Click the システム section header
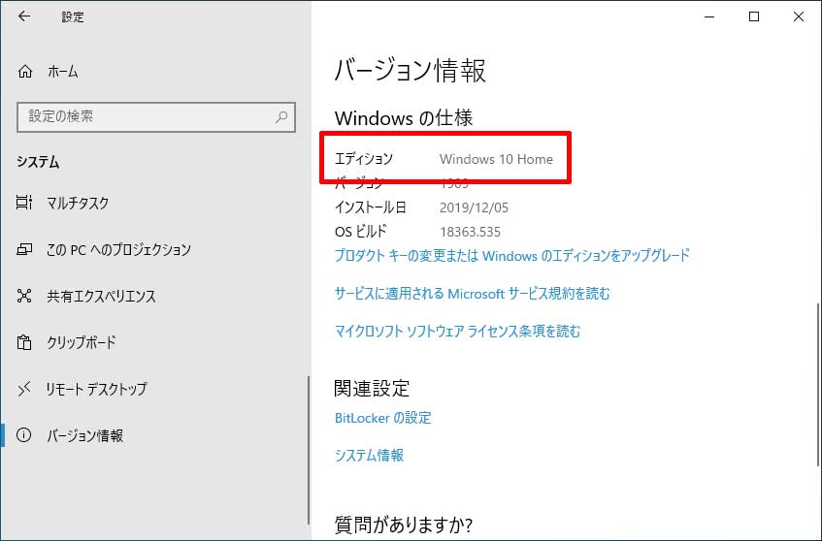Screen dimensions: 822x541 pyautogui.click(x=38, y=162)
